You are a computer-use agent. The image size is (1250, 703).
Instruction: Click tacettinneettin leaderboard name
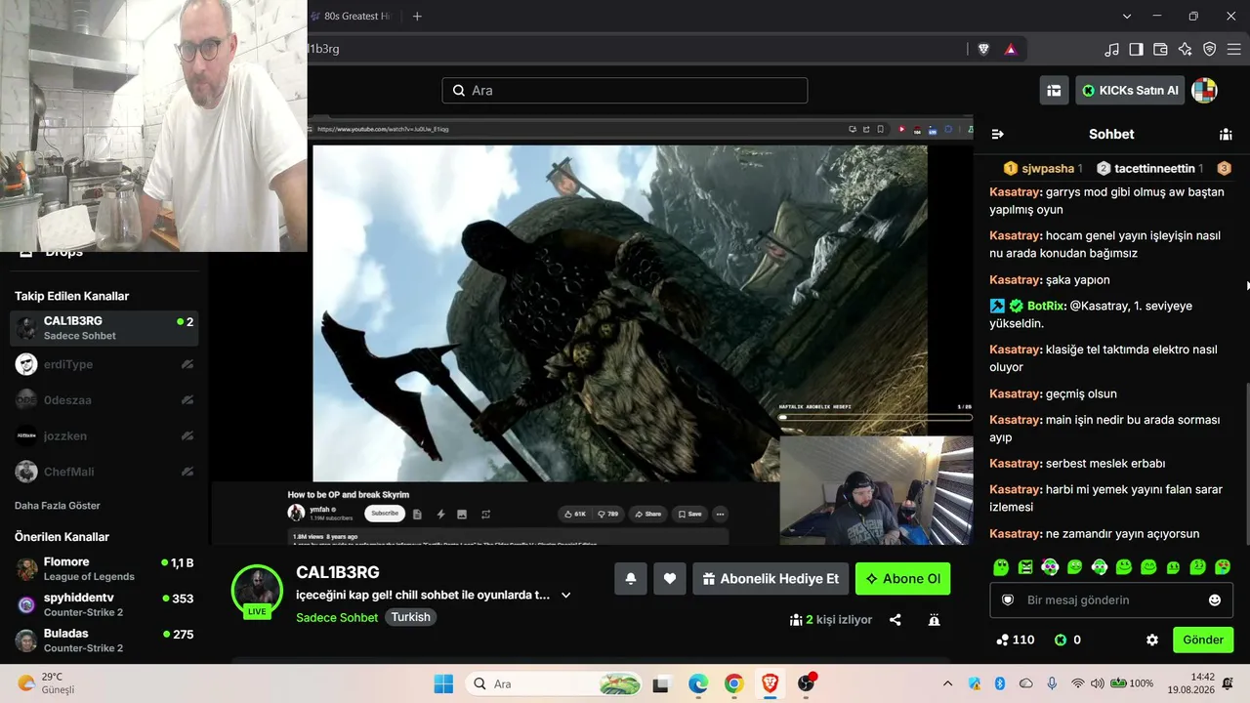(1154, 168)
